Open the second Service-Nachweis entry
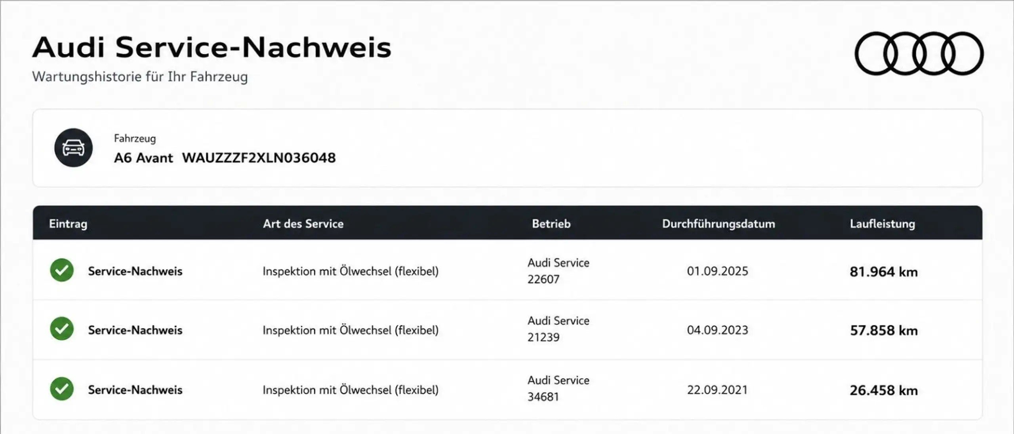The image size is (1014, 434). [x=135, y=330]
